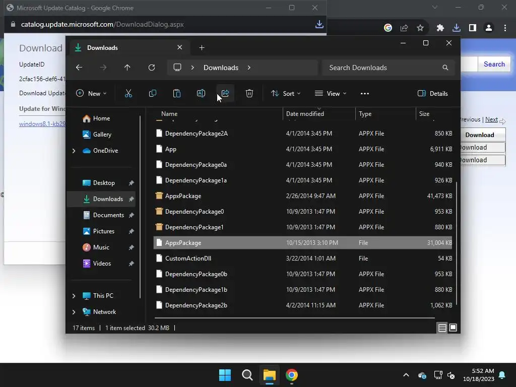This screenshot has width=516, height=387.
Task: Open the View dropdown
Action: (x=331, y=93)
